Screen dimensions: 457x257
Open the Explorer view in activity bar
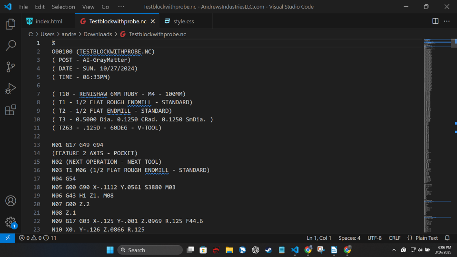10,24
